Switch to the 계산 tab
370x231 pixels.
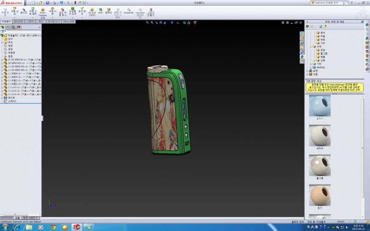41,22
